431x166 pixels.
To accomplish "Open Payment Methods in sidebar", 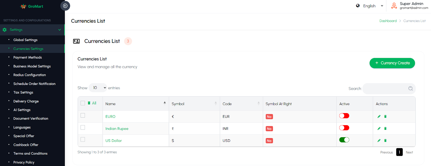I will pyautogui.click(x=27, y=57).
